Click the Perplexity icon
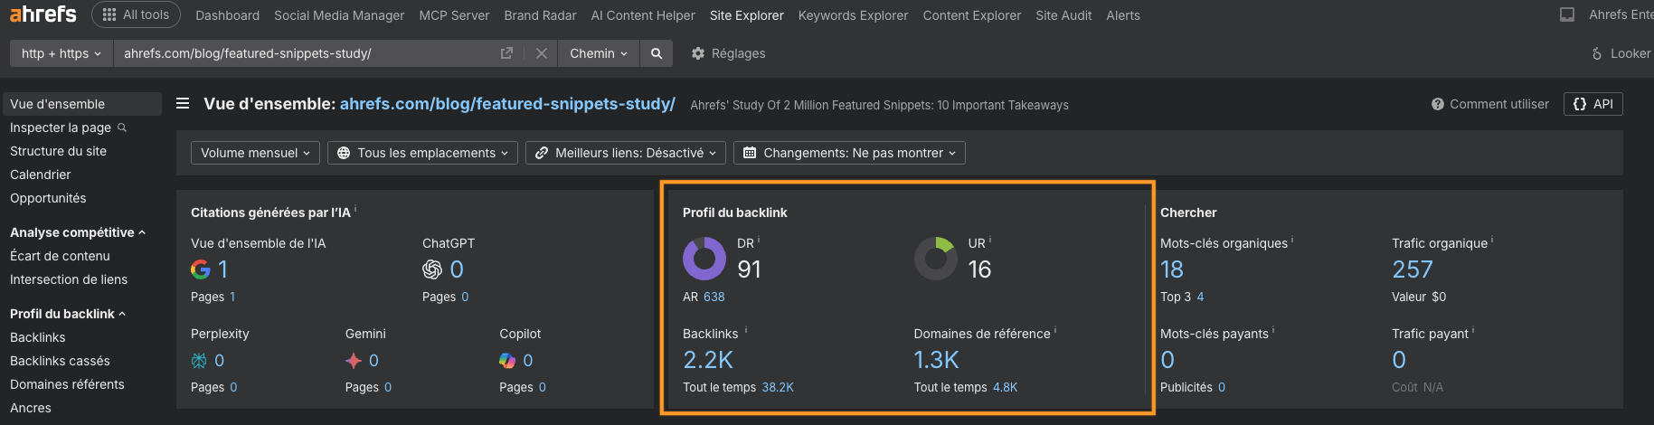The image size is (1654, 425). coord(199,361)
